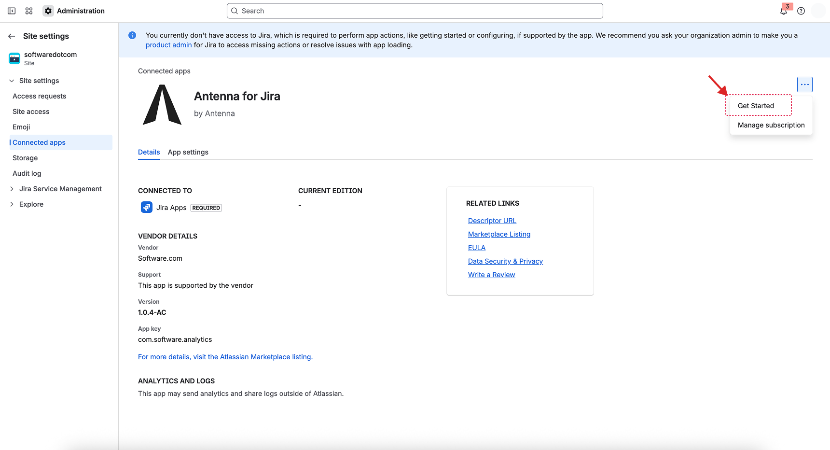Screen dimensions: 830x450
Task: Click the info icon in the banner
Action: (132, 35)
